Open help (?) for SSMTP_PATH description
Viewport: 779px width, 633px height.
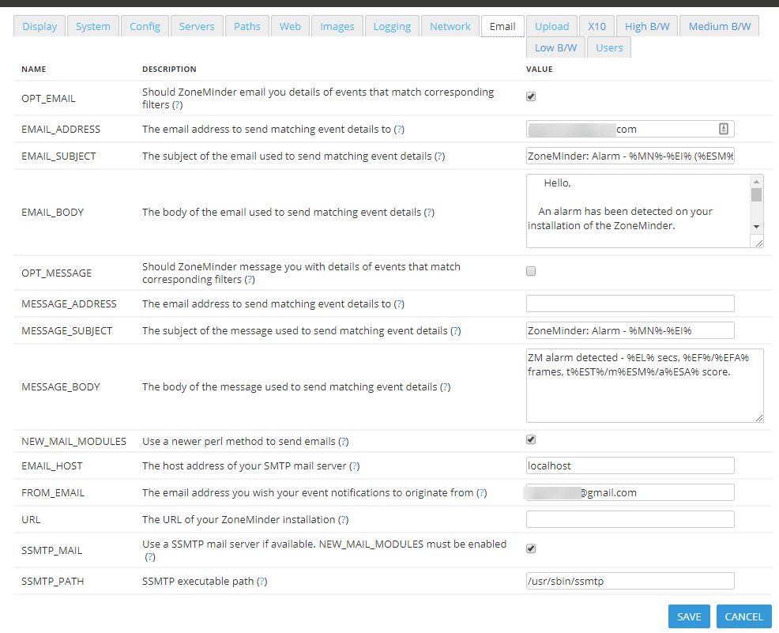(x=262, y=581)
